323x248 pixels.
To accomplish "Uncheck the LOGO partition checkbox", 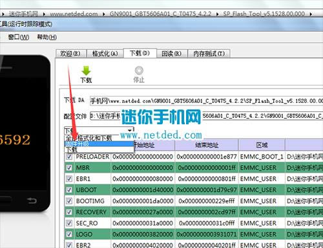I will (69, 234).
